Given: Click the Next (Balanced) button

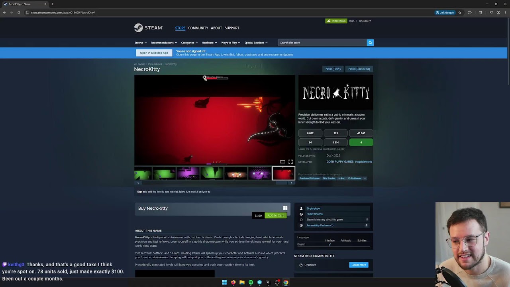Looking at the screenshot, I should pyautogui.click(x=359, y=69).
